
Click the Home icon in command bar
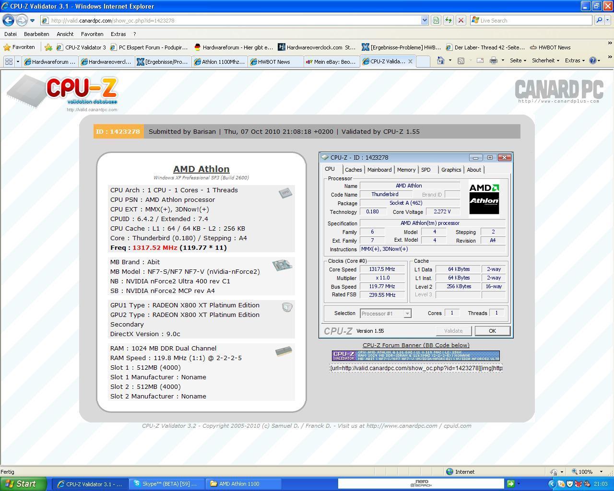click(440, 60)
